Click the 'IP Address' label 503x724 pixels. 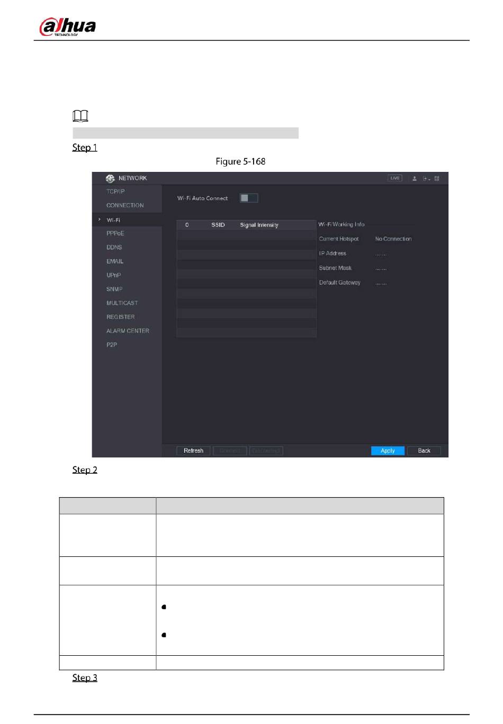point(333,253)
